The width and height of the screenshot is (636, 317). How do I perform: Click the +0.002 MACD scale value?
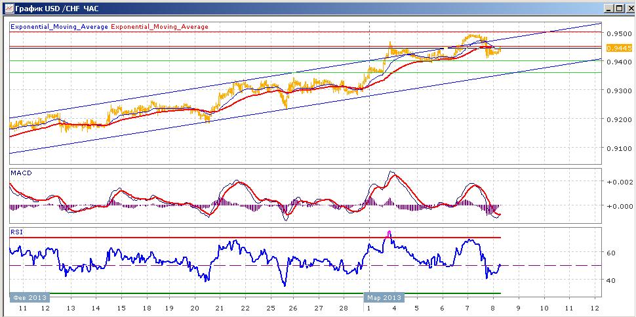tap(620, 182)
